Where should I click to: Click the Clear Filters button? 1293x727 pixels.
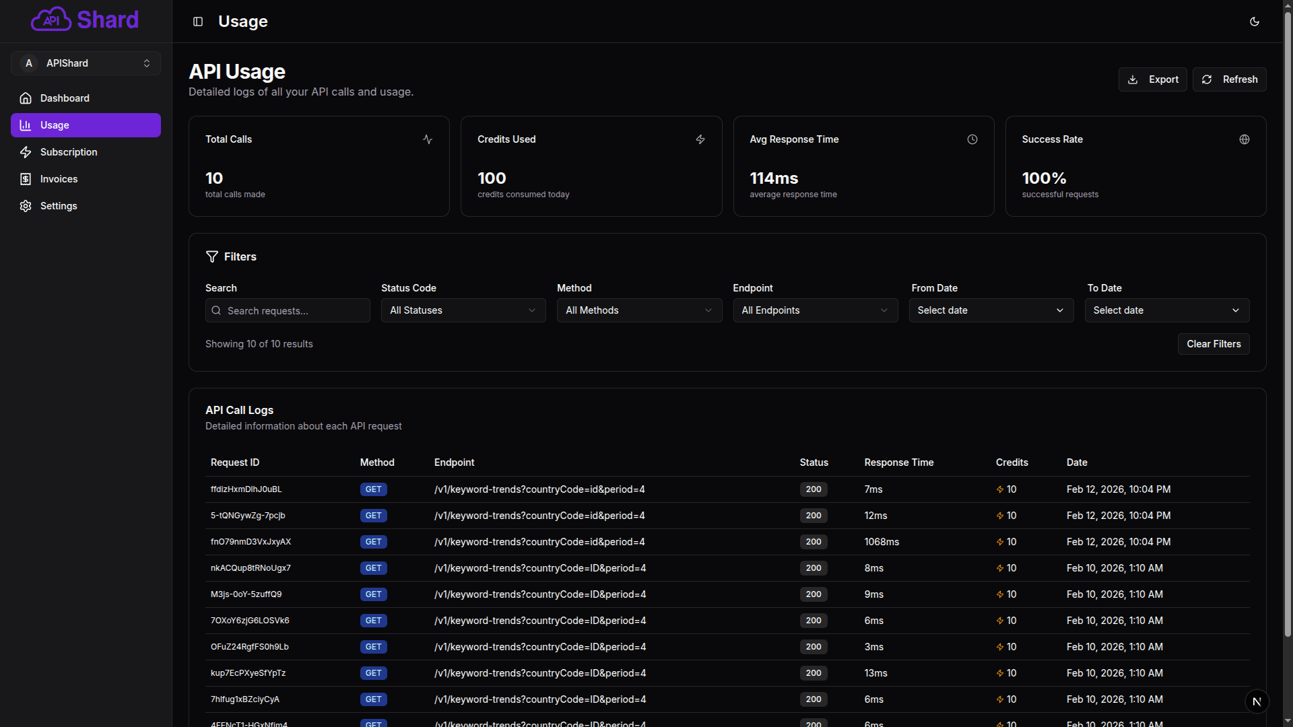(x=1214, y=344)
